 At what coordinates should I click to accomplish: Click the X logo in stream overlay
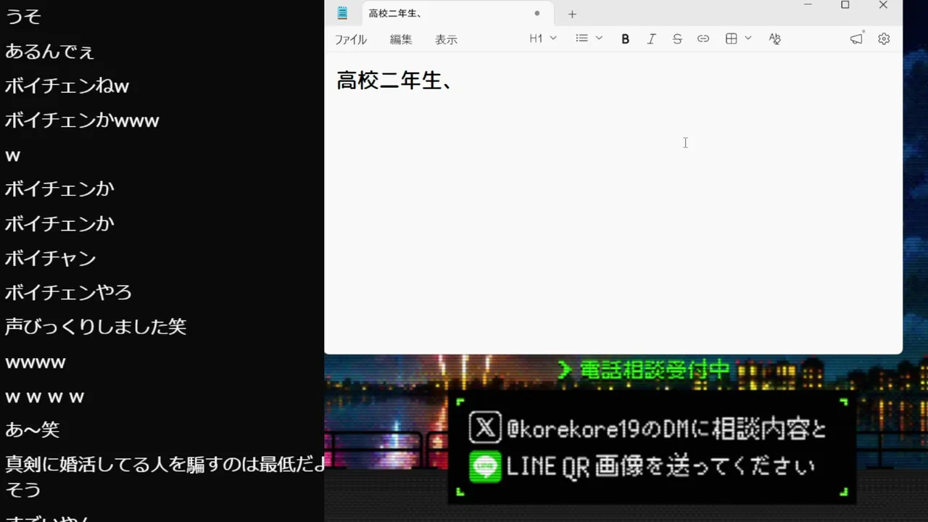(x=485, y=427)
